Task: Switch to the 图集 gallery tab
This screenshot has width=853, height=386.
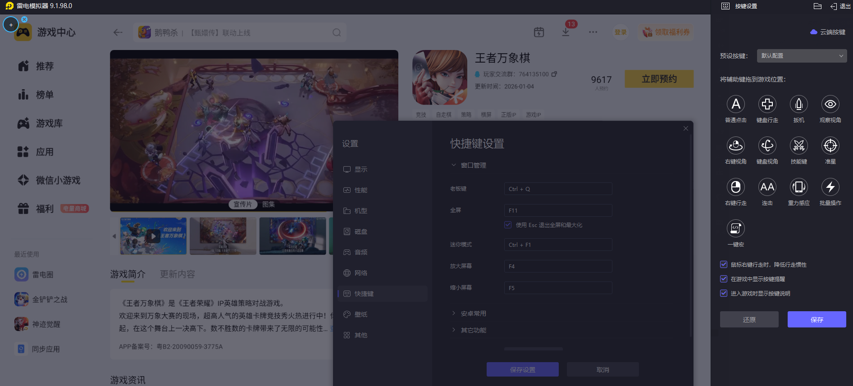Action: click(x=269, y=204)
